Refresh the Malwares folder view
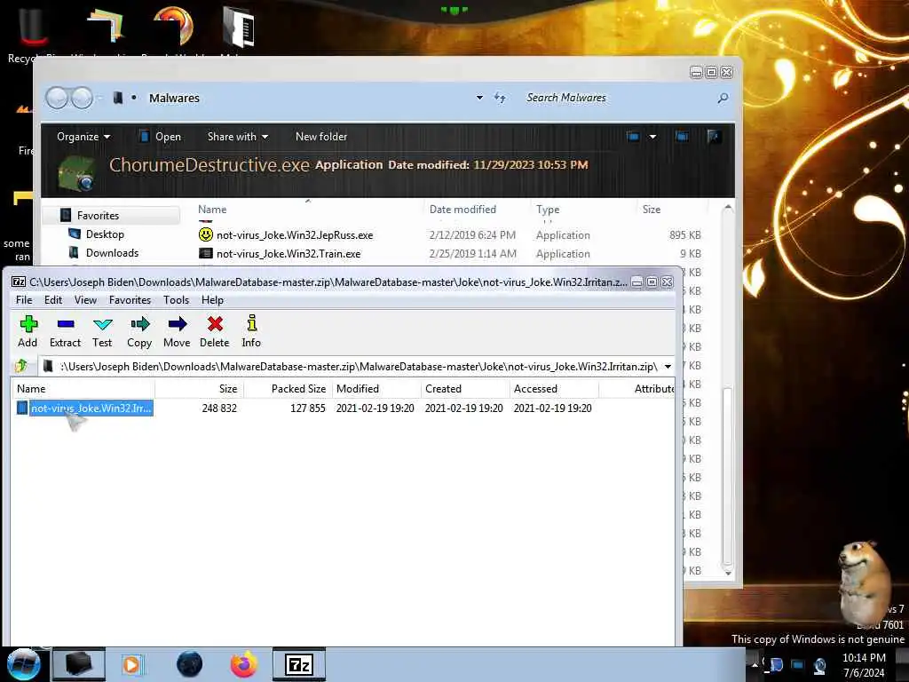This screenshot has height=682, width=909. point(500,98)
